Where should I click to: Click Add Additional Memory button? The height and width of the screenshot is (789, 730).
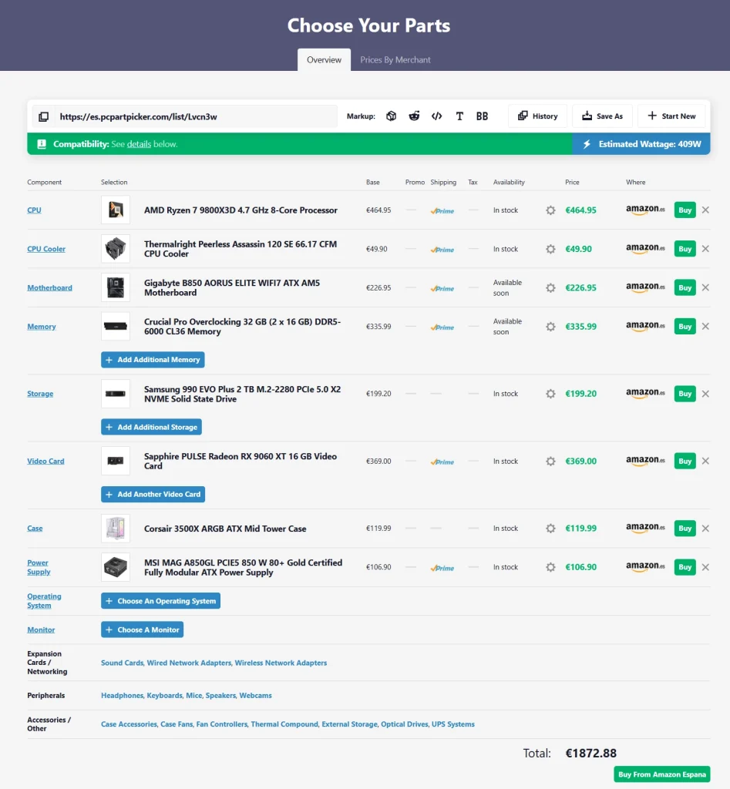coord(153,360)
